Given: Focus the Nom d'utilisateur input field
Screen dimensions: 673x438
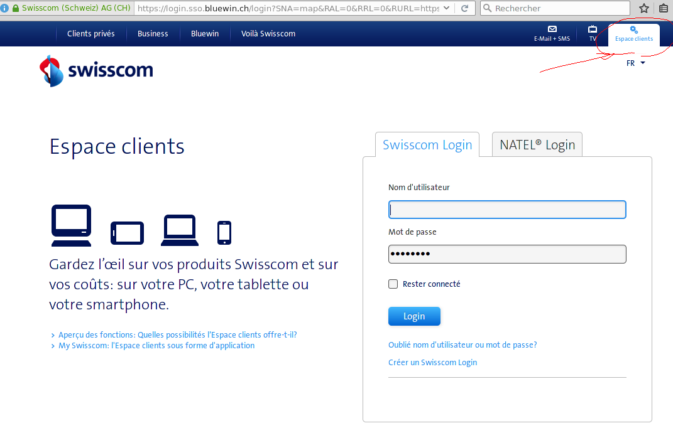Looking at the screenshot, I should 507,210.
